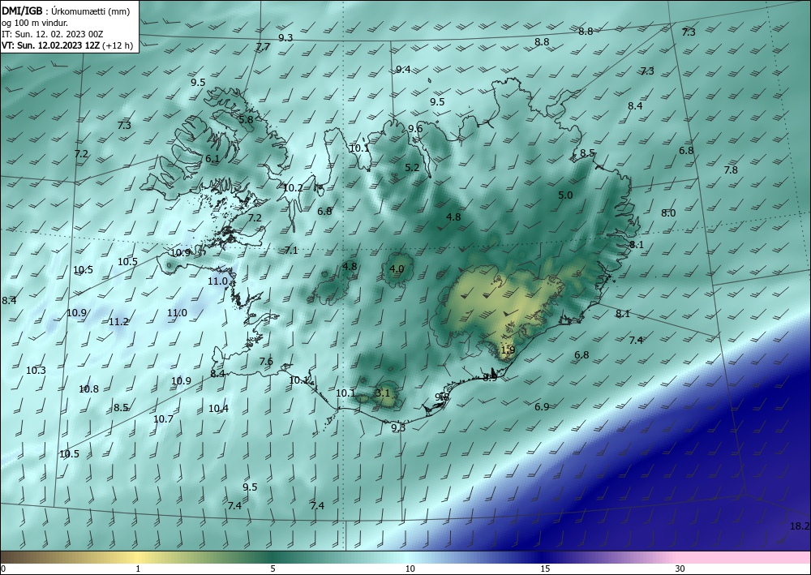Click the 10.2 value on the map
Screen dimensions: 811x575
tap(294, 187)
